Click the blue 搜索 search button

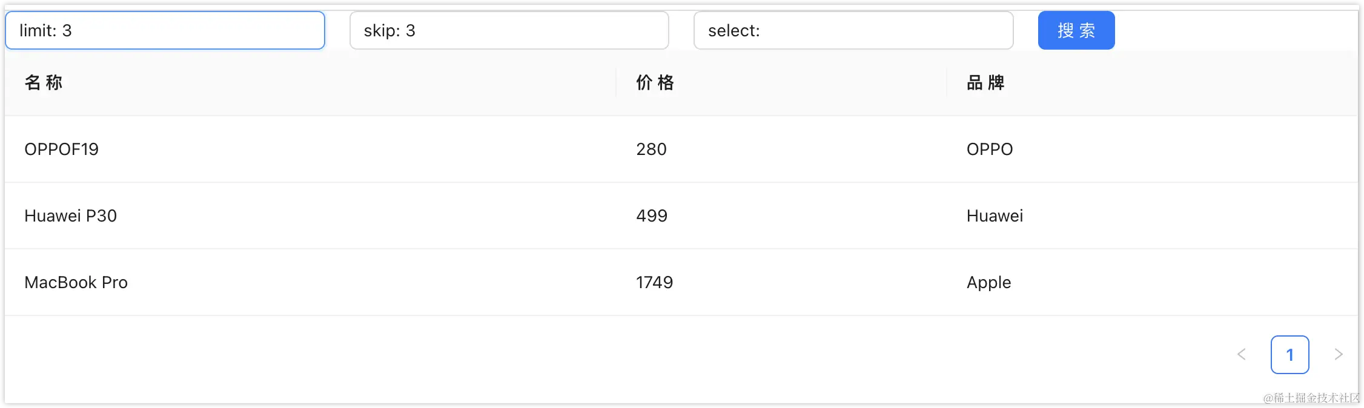tap(1076, 30)
